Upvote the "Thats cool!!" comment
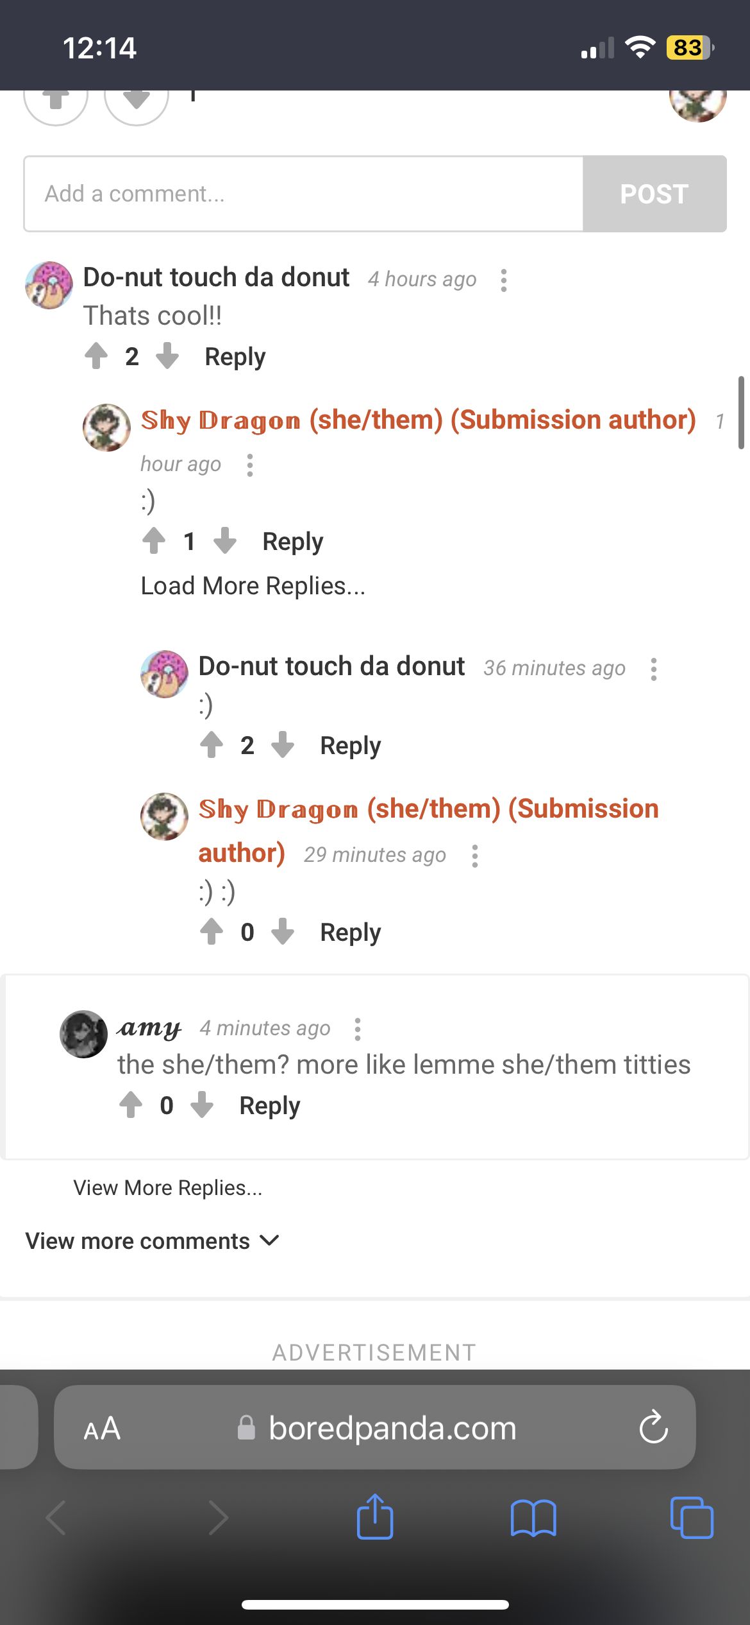 (96, 356)
